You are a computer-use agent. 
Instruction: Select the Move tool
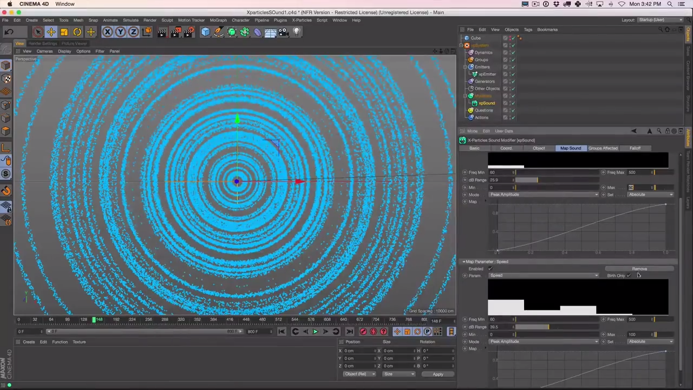pos(51,32)
